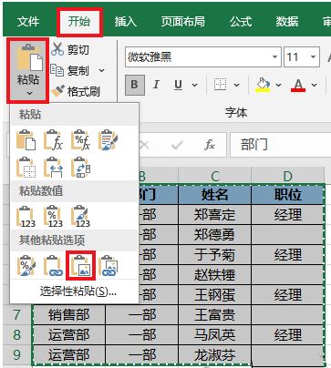Toggle Italic formatting
The width and height of the screenshot is (331, 368).
click(x=156, y=85)
